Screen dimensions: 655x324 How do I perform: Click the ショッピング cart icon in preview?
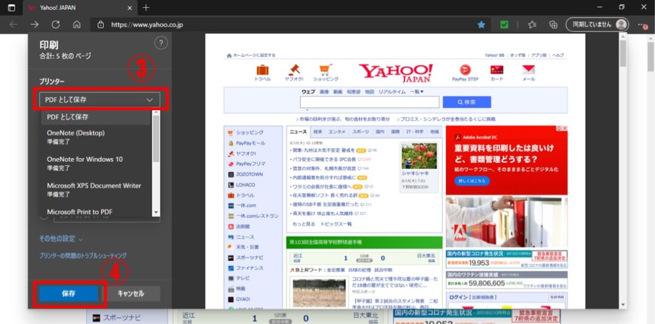326,73
